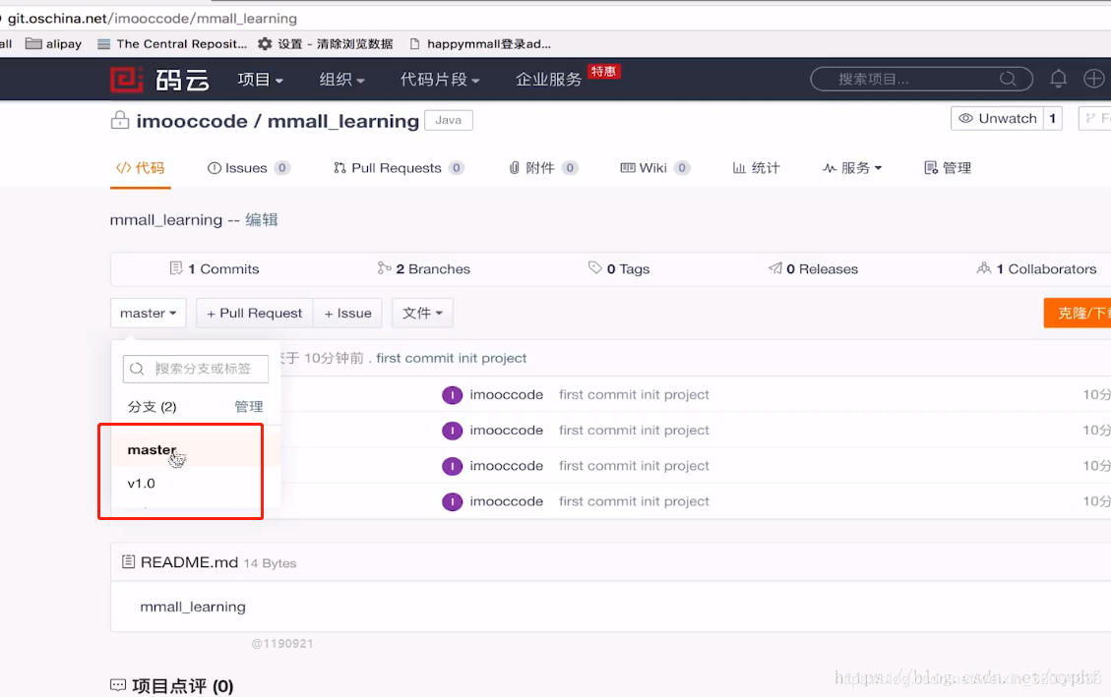Click the README.md filename heading
Viewport: 1111px width, 697px height.
(x=189, y=562)
